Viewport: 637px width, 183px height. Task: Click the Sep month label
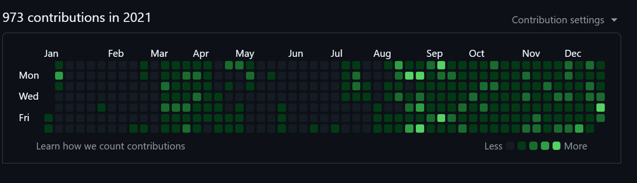pyautogui.click(x=434, y=54)
